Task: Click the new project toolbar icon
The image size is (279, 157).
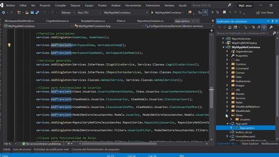Action: click(19, 13)
